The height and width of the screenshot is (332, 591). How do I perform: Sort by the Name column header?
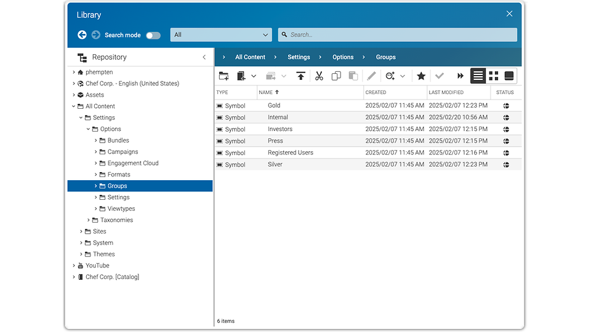pos(266,92)
